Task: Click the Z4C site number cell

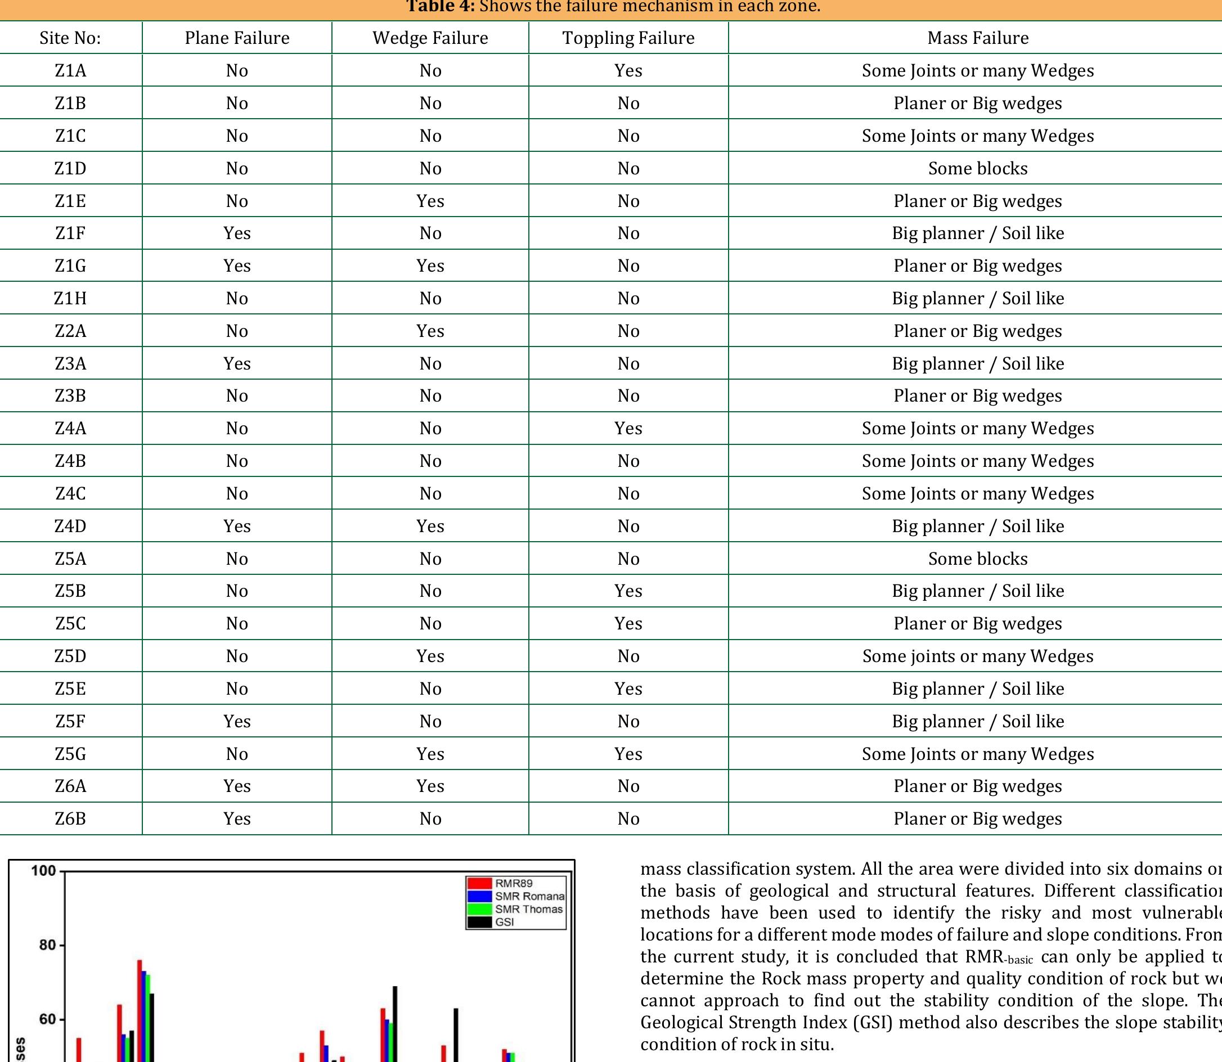Action: (x=70, y=494)
